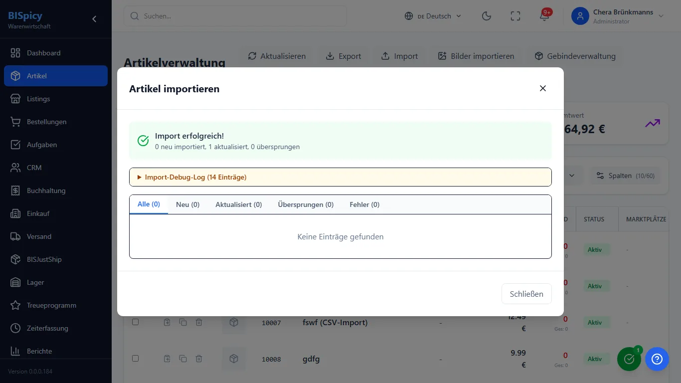Click the Treueprogramm star icon
Image resolution: width=681 pixels, height=383 pixels.
pyautogui.click(x=15, y=305)
